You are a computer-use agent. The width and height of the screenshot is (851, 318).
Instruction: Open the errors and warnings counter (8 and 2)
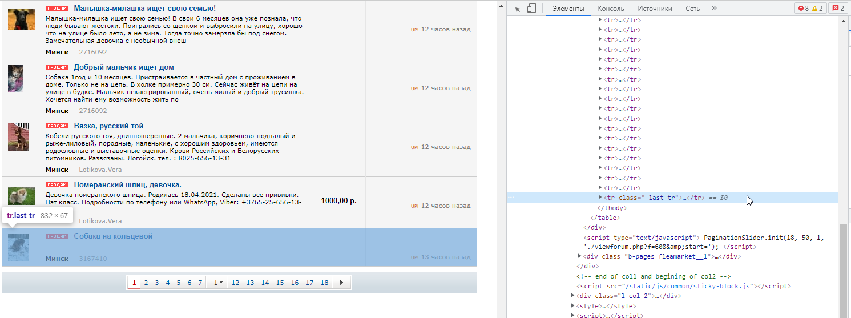pos(810,8)
